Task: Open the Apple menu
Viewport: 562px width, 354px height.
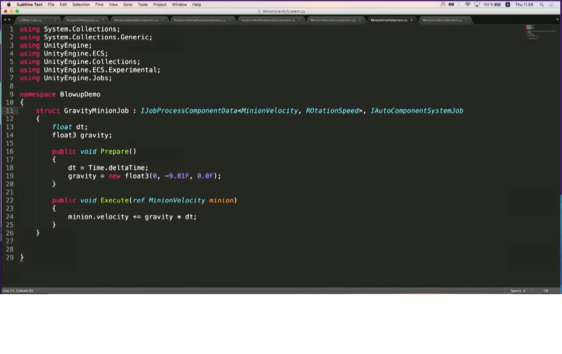Action: point(9,5)
